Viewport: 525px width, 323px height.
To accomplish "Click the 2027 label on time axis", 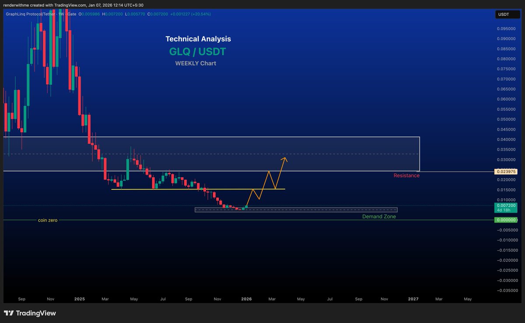I will pos(413,299).
